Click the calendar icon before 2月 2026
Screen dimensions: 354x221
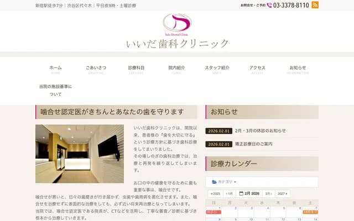(x=241, y=193)
